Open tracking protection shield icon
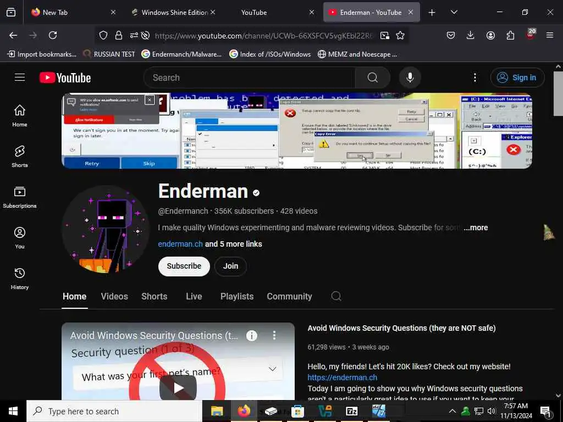 103,35
